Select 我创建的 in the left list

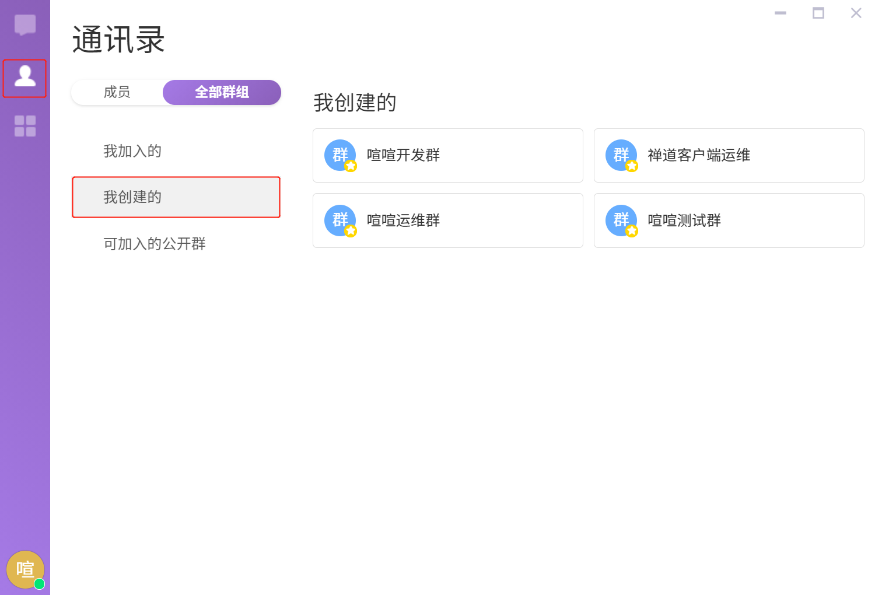[x=132, y=197]
